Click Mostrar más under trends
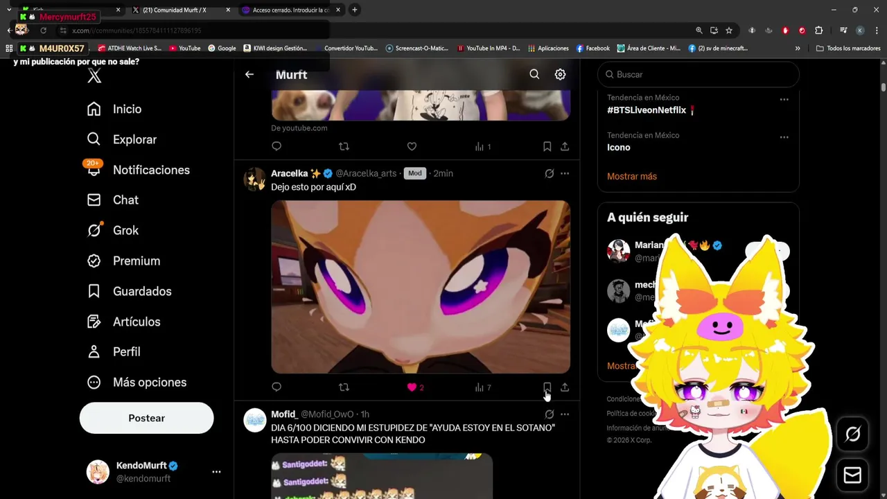887x499 pixels. 632,176
